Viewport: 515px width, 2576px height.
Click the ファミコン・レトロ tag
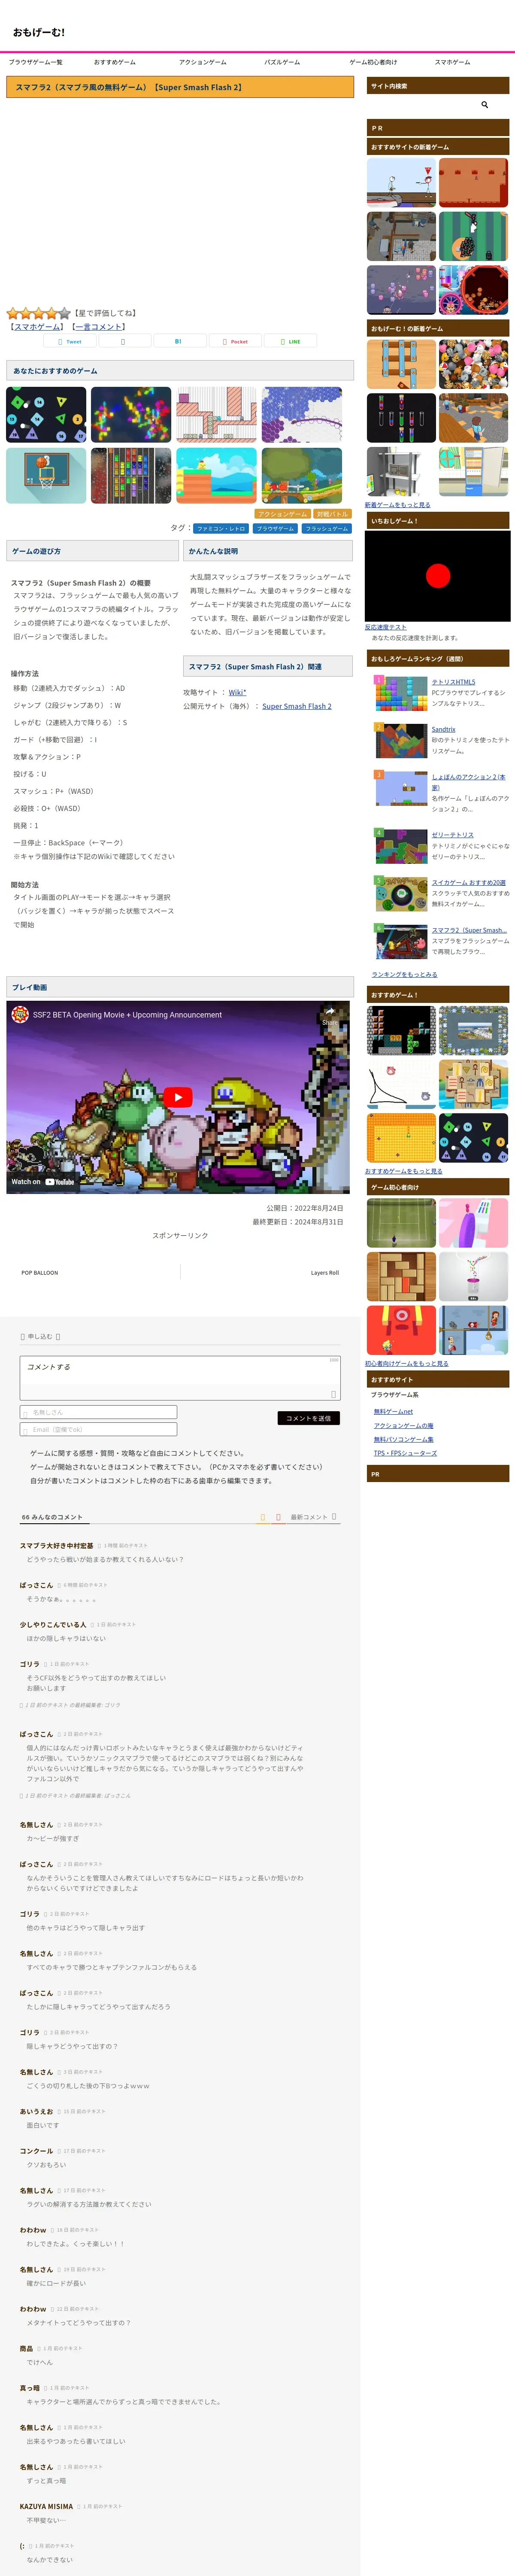(x=220, y=528)
